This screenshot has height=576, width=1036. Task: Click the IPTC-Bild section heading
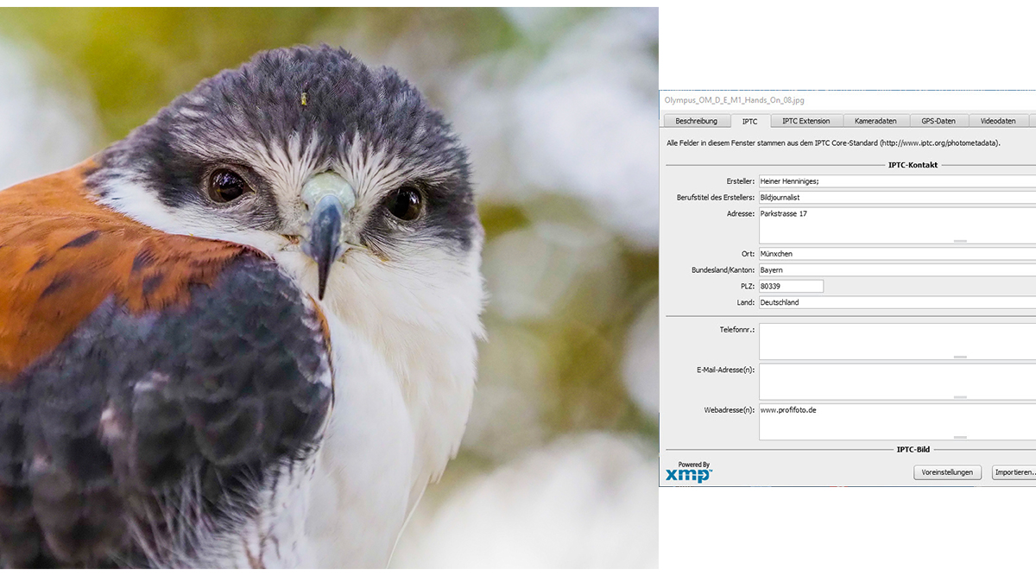[x=913, y=449]
